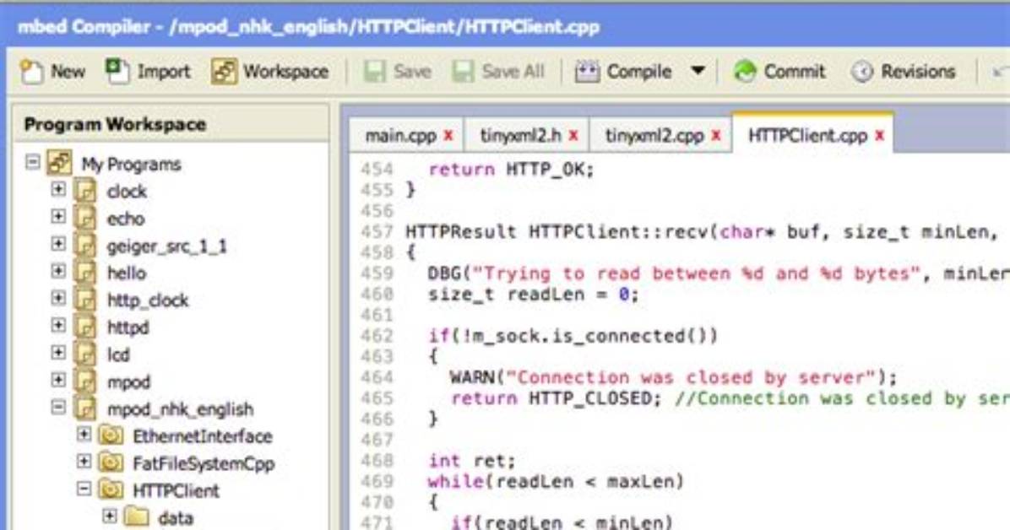
Task: Click the Workspace icon in toolbar
Action: [224, 72]
